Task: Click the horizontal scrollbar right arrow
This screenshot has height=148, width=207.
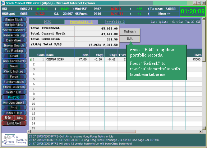Action: tap(201, 131)
